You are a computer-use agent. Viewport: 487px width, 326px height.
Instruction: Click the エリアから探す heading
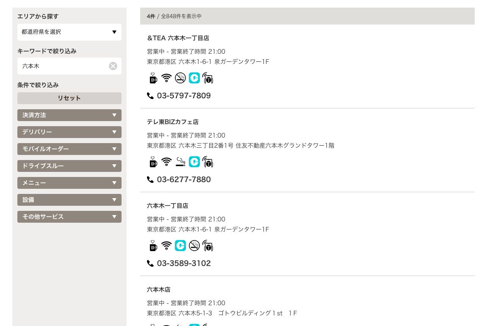coord(38,17)
